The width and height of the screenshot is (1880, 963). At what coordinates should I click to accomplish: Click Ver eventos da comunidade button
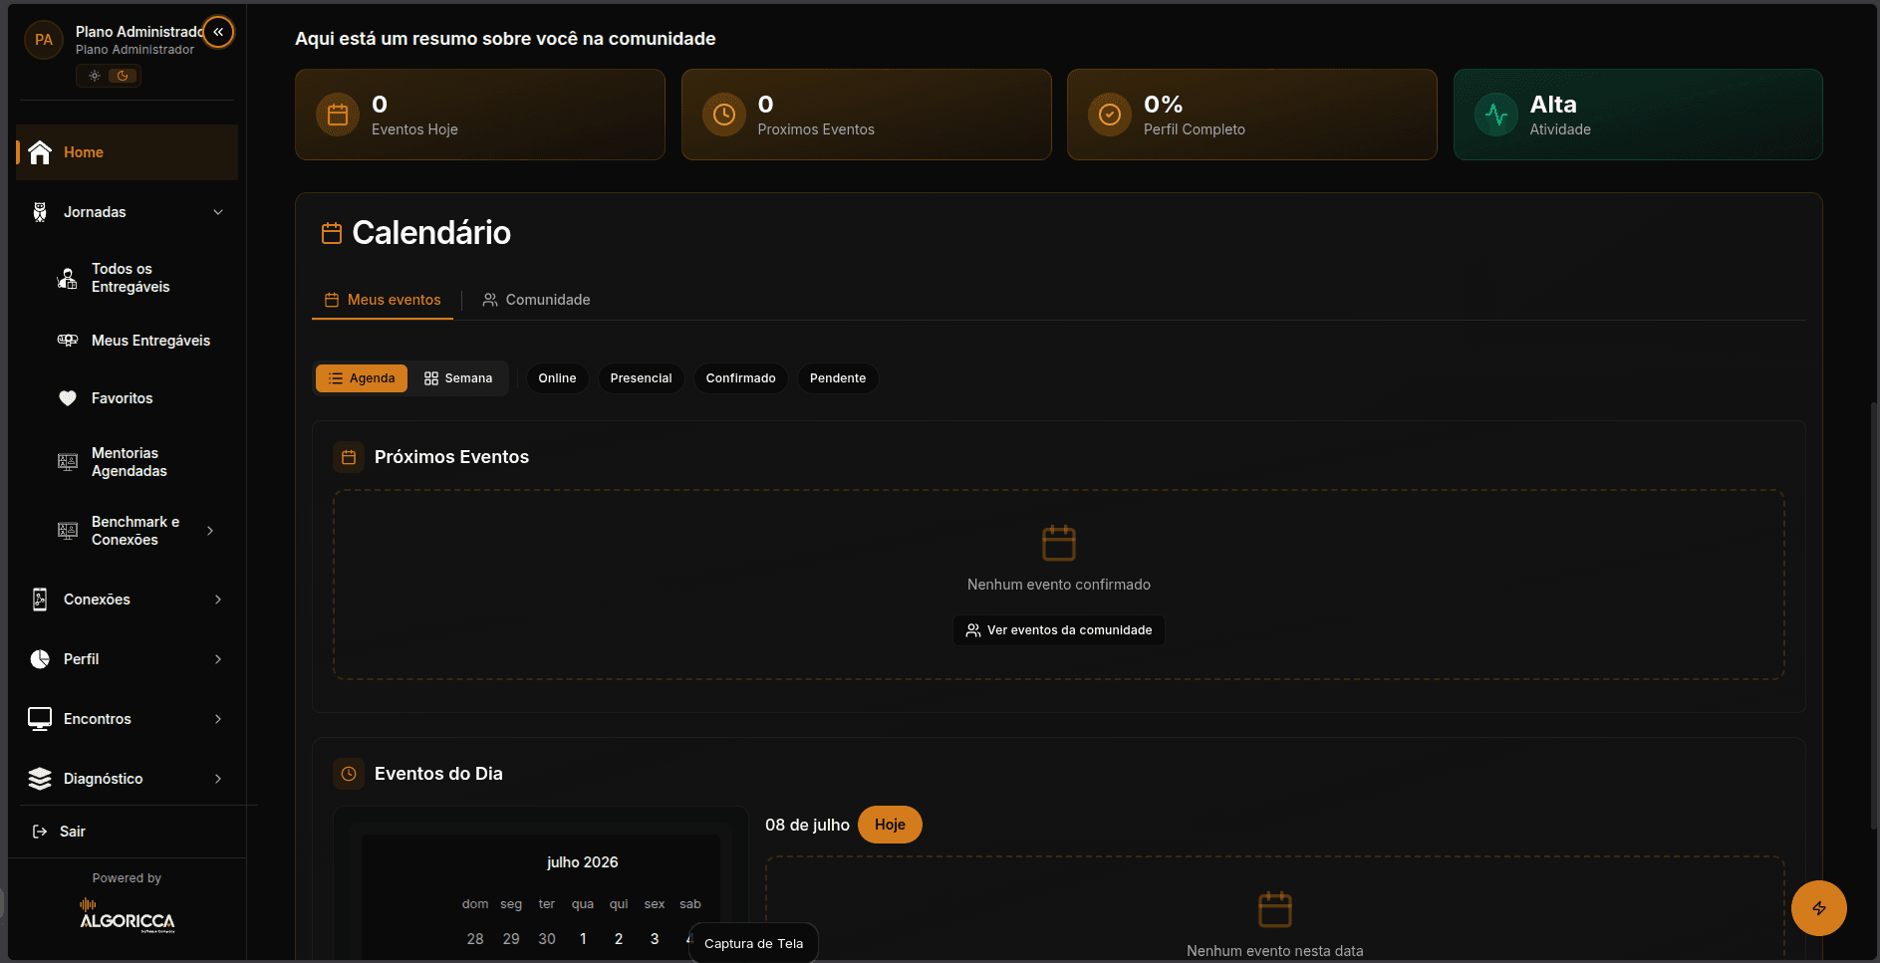[1059, 630]
